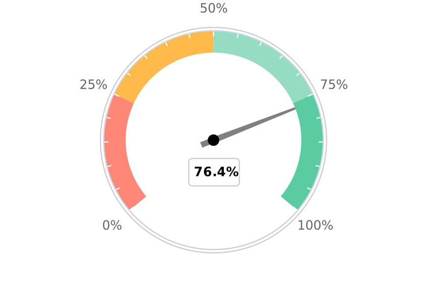Click the needle tip at the green arc
This screenshot has width=427, height=284.
pos(295,109)
